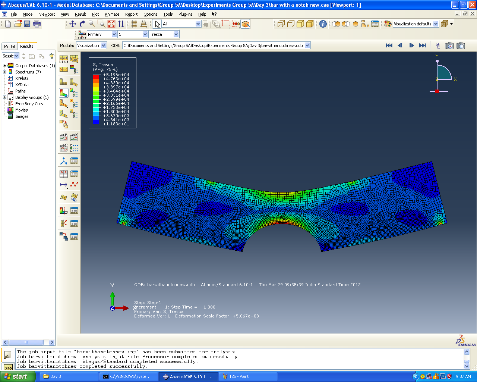Open the S output variable dropdown
The image size is (477, 382).
pos(145,34)
